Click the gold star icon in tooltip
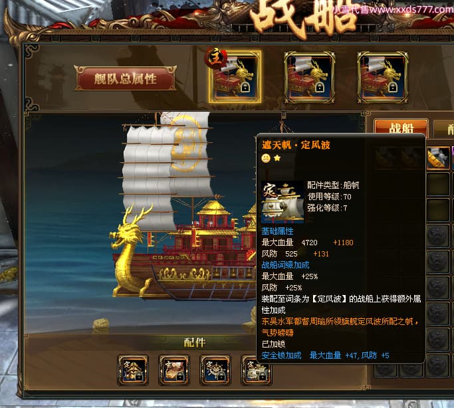454x408 pixels. click(x=277, y=158)
